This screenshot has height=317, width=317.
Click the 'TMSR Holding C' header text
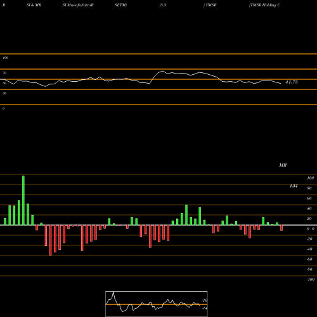coord(265,5)
